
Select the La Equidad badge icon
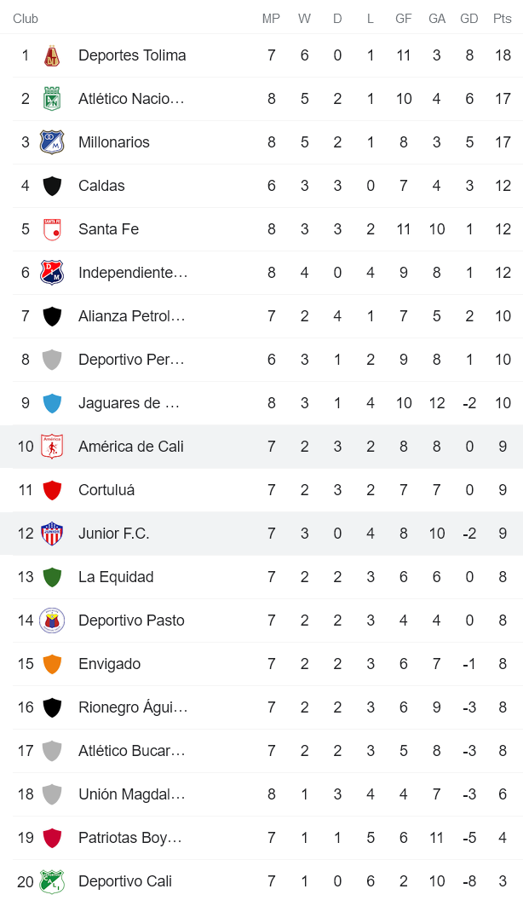coord(52,576)
